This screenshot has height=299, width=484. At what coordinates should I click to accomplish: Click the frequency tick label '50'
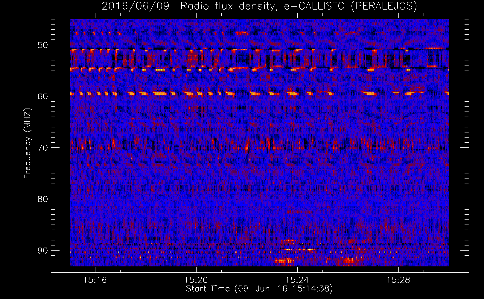[x=43, y=45]
